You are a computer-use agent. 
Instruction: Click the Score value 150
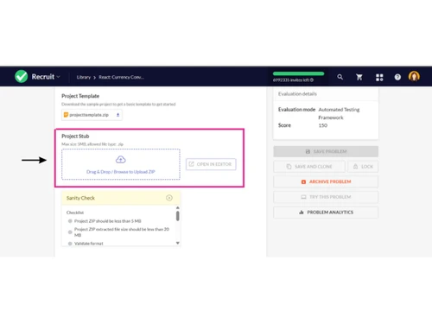[x=323, y=125]
